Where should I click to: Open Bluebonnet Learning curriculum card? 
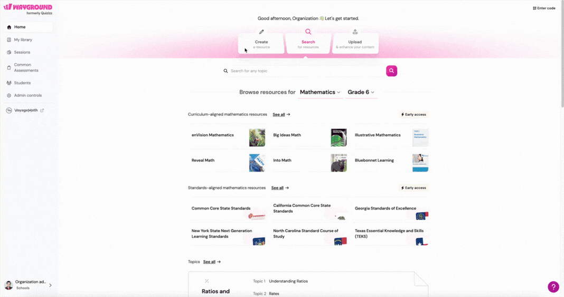[x=390, y=163]
